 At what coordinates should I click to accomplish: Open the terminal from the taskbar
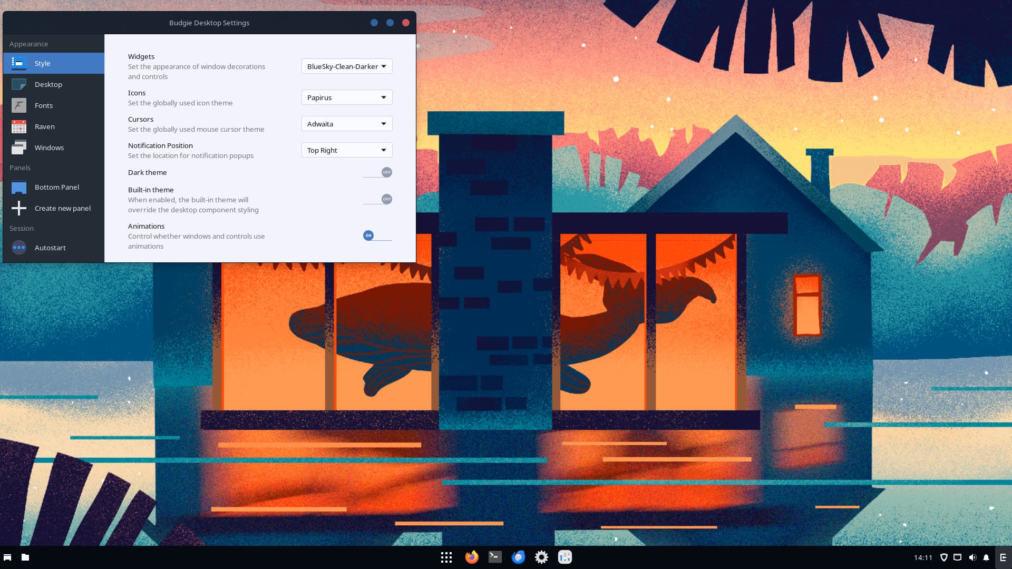point(495,557)
